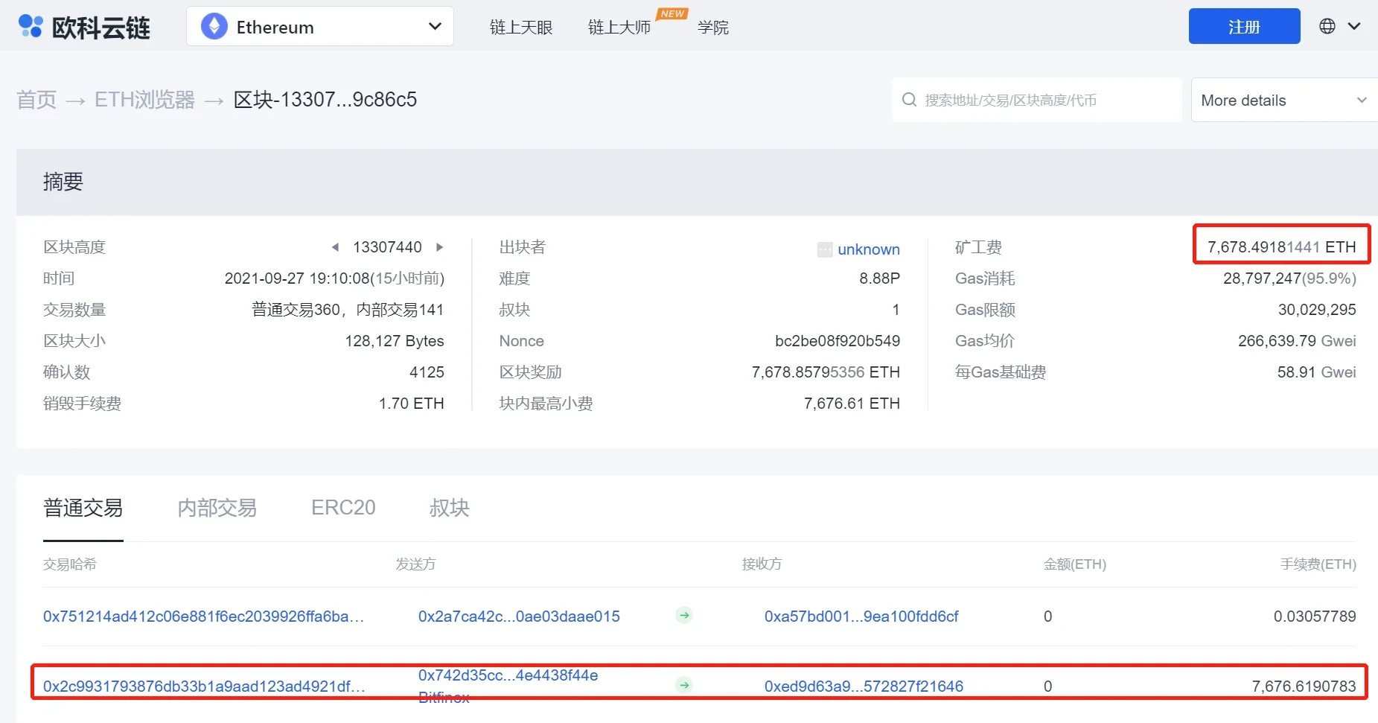
Task: Navigate to 首页 breadcrumb link
Action: coord(36,100)
